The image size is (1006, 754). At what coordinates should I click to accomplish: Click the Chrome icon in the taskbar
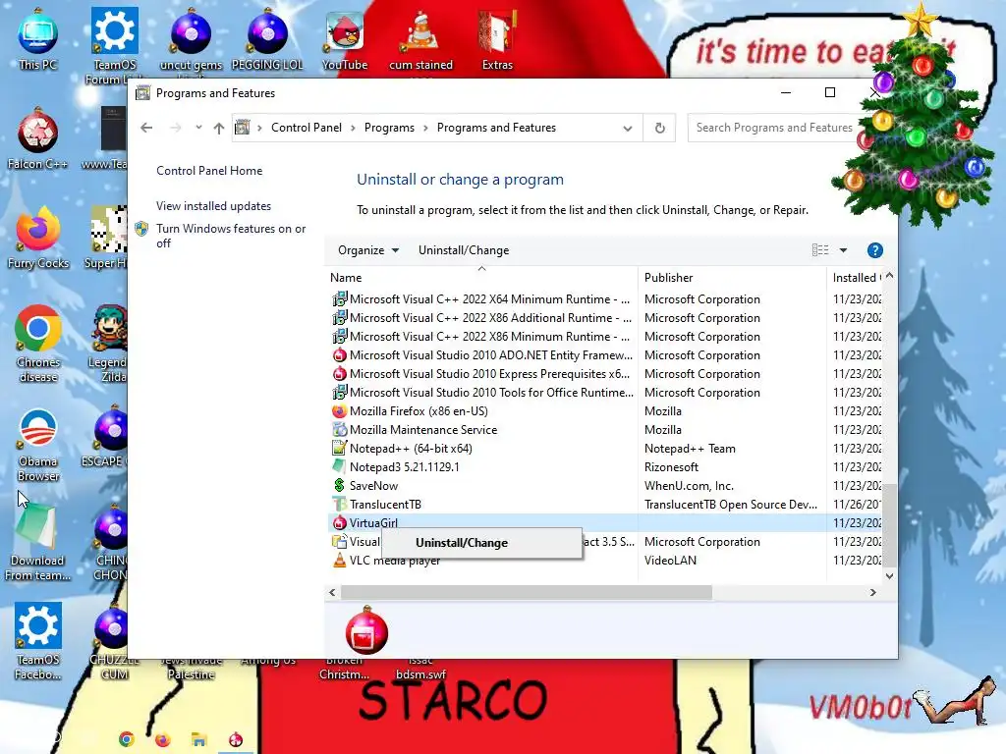(127, 739)
